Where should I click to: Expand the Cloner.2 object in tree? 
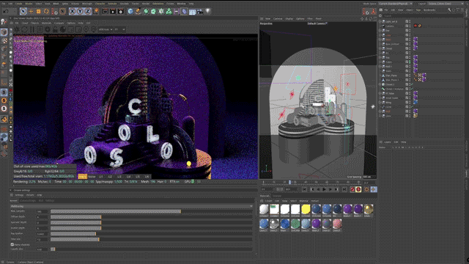380,84
